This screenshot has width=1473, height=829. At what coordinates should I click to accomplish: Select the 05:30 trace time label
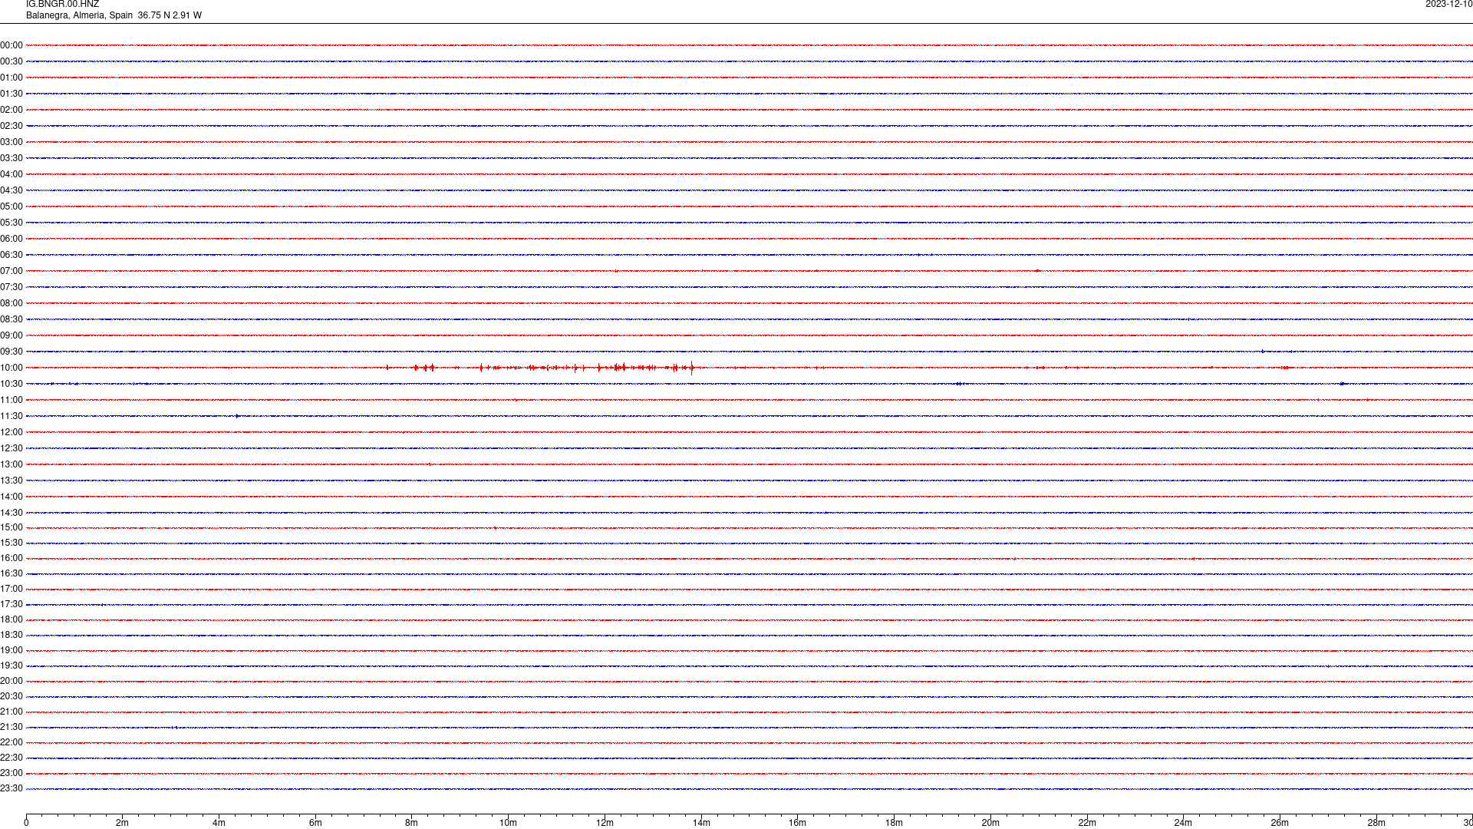(x=12, y=223)
